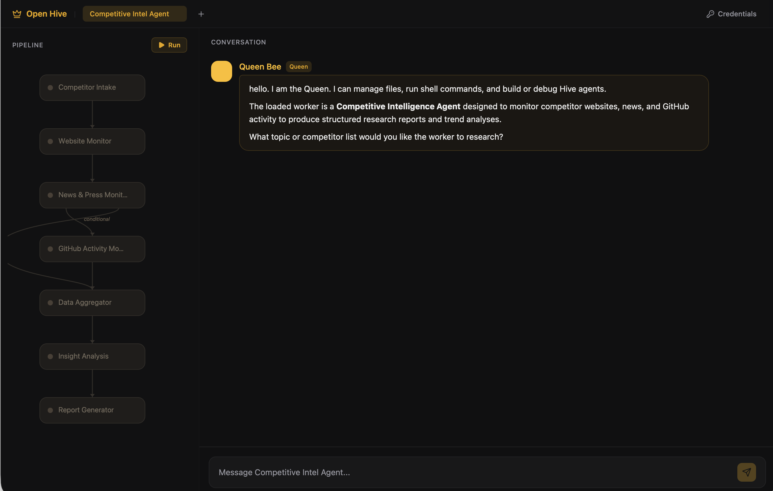
Task: Click the Queen Bee sender name
Action: 260,67
